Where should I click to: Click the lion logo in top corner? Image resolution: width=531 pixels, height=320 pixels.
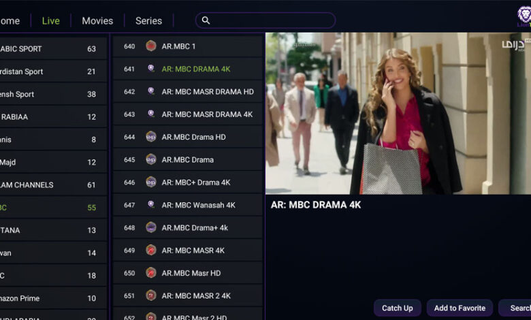[524, 15]
